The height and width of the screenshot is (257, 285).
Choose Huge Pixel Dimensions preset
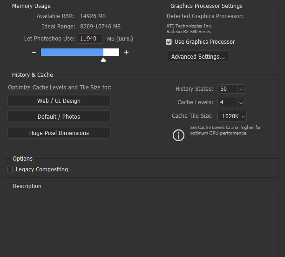[x=59, y=133]
